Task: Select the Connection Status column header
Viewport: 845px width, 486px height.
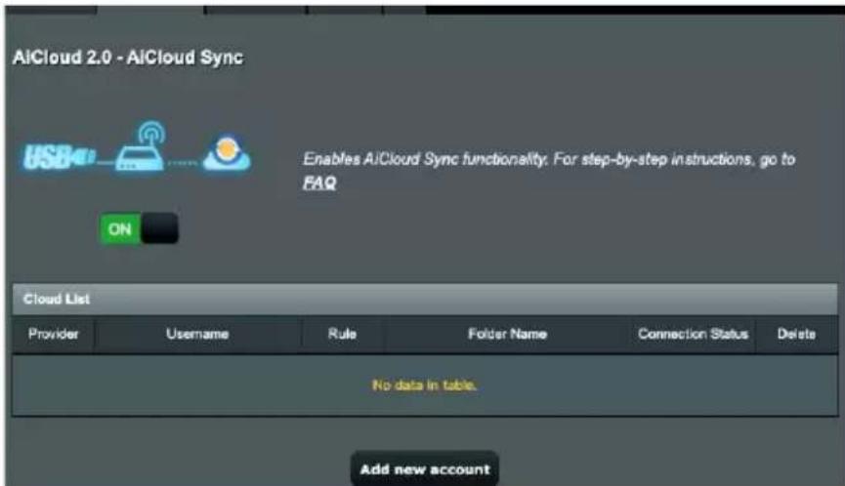Action: click(693, 334)
